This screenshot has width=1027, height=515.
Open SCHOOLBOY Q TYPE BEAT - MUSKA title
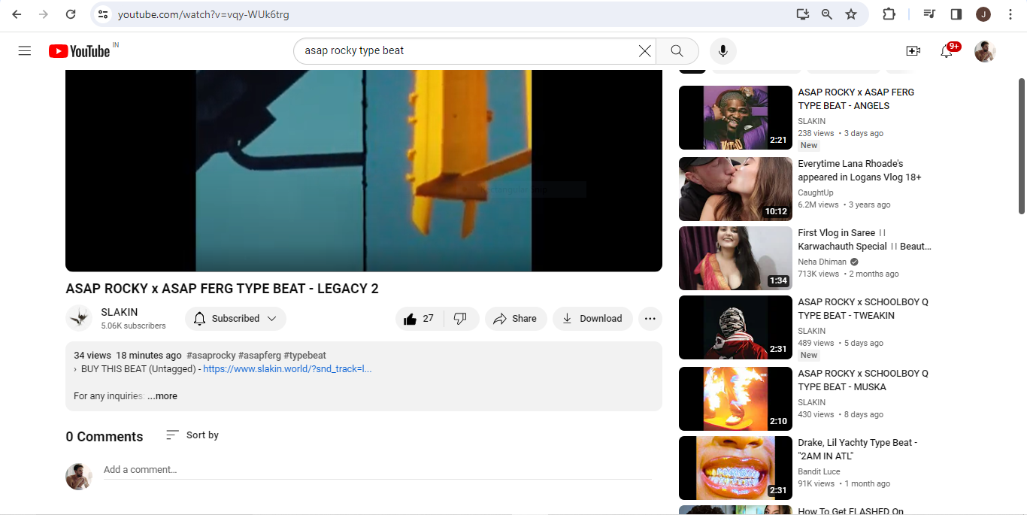click(x=863, y=380)
